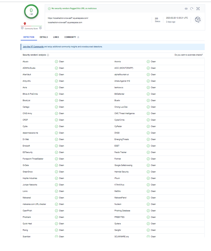Click the Phishtank vendor row name
The image size is (211, 251).
coord(27,217)
